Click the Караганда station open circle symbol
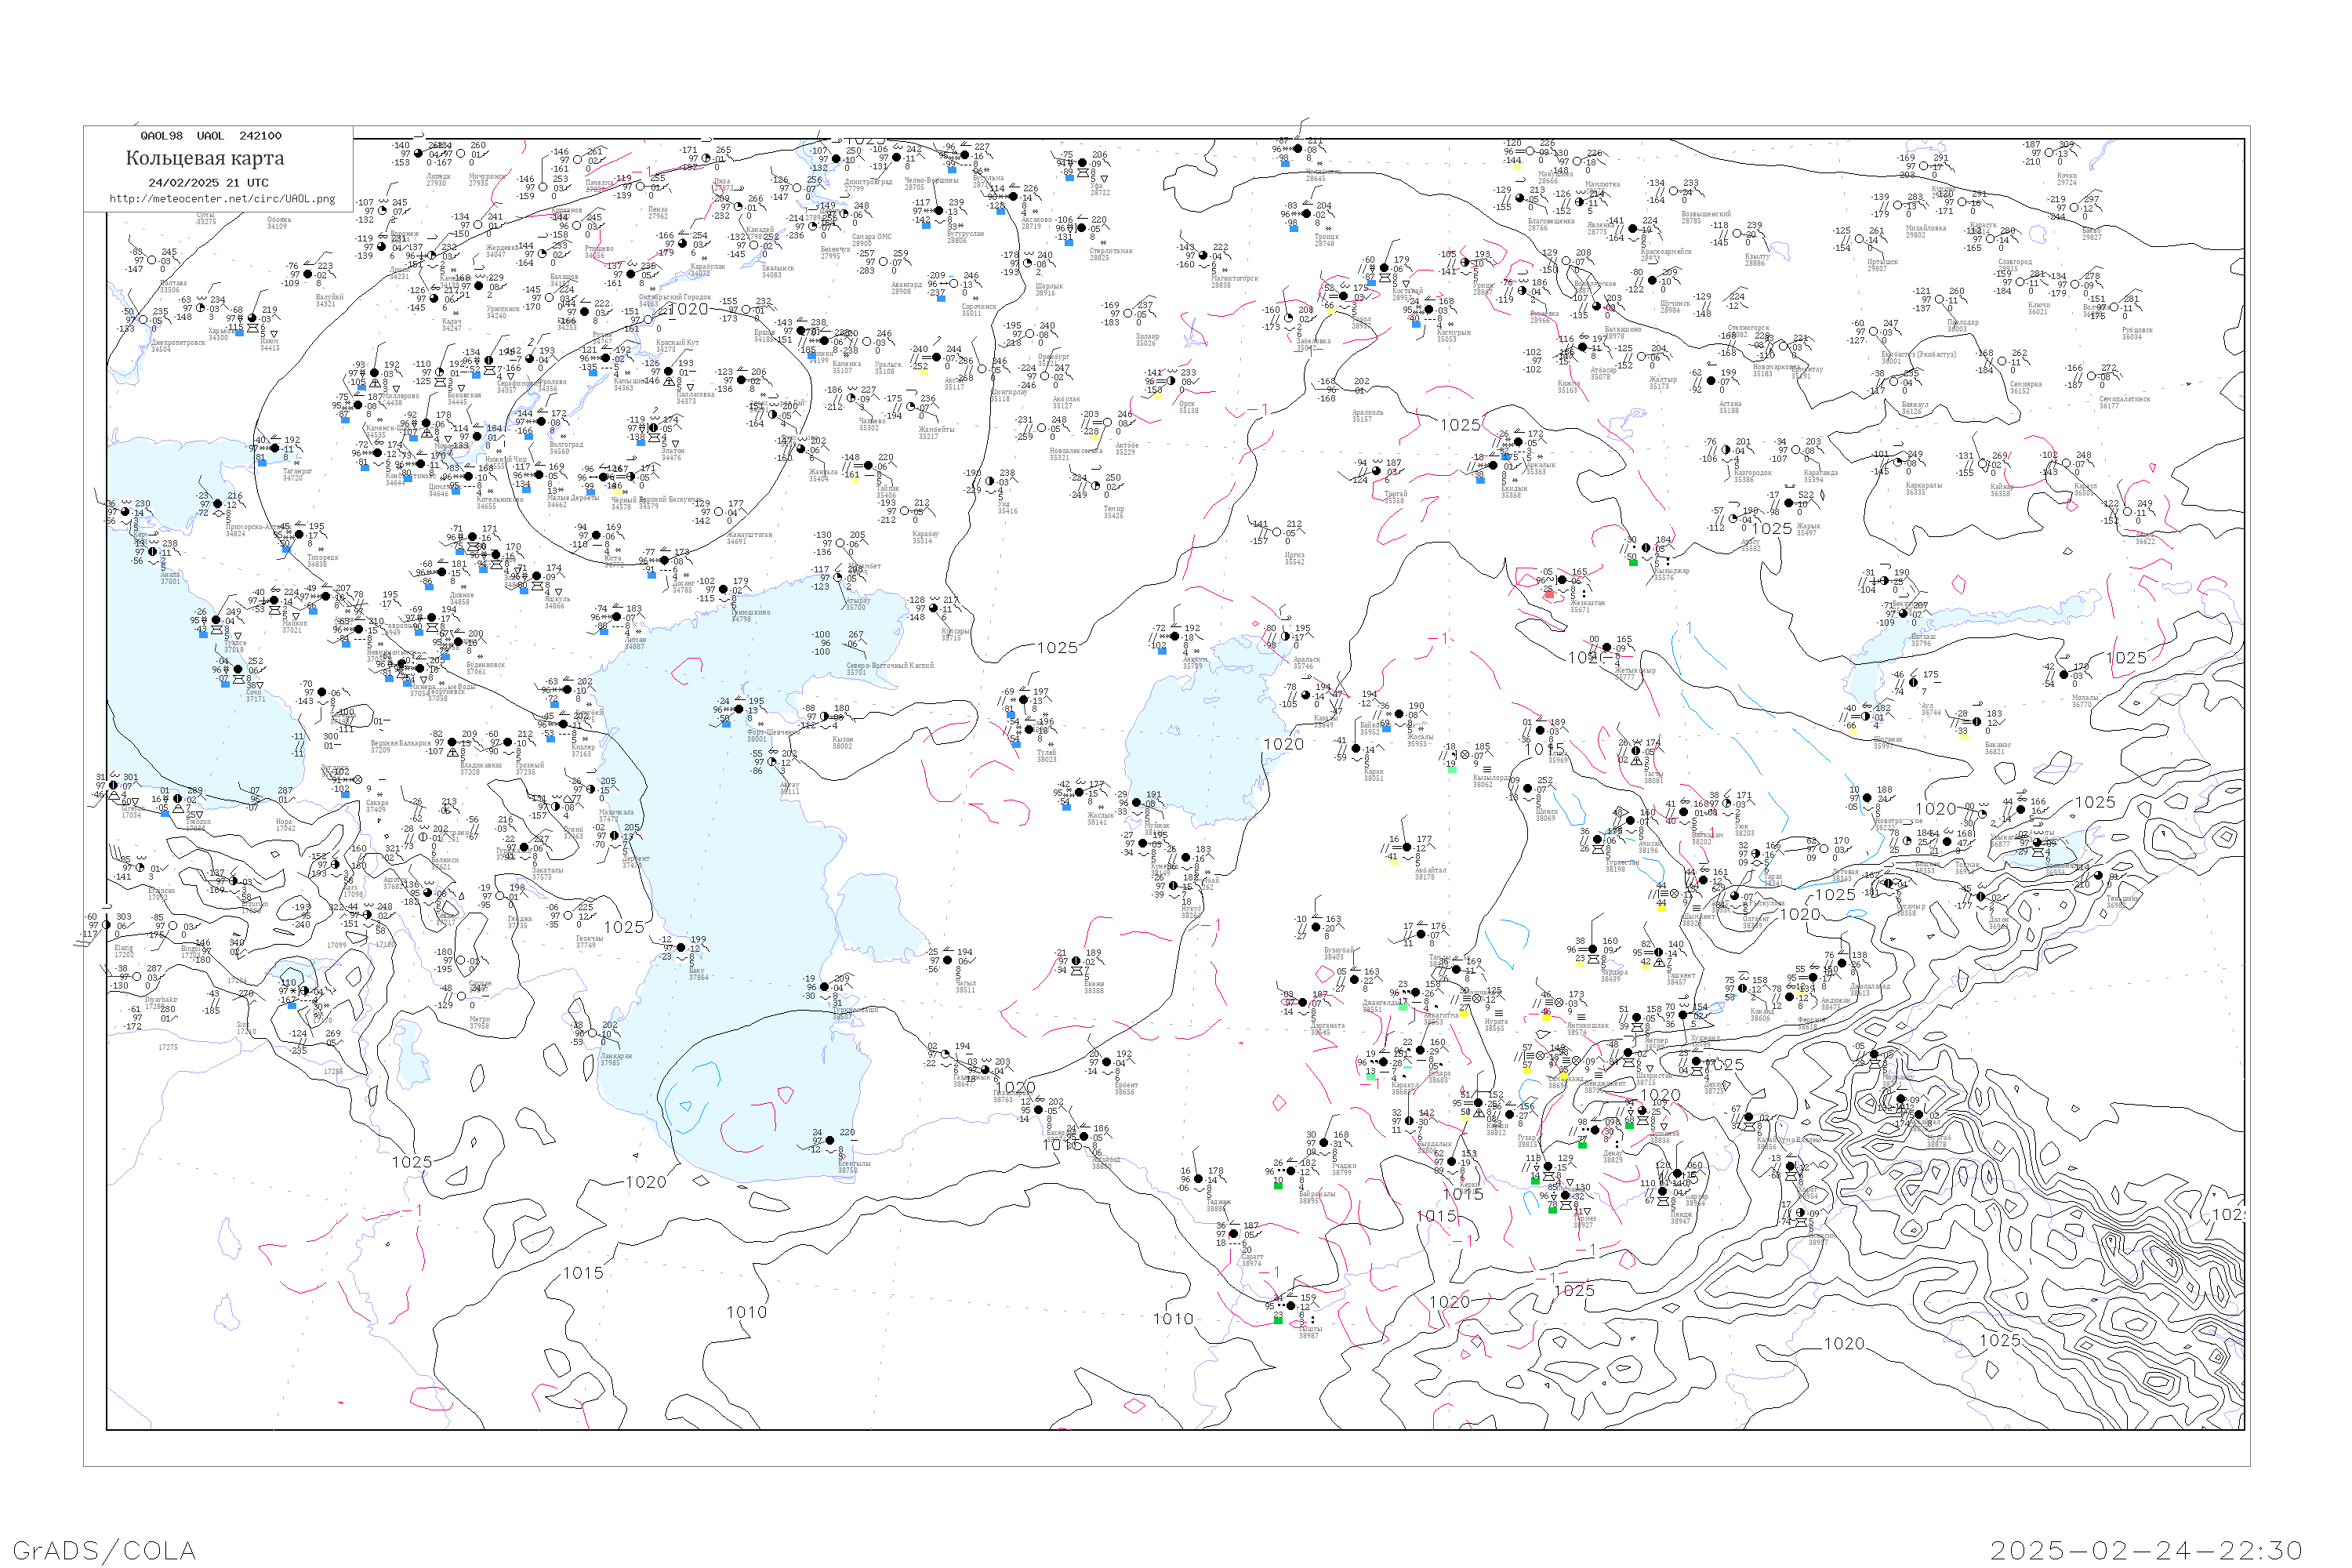 (x=1796, y=451)
